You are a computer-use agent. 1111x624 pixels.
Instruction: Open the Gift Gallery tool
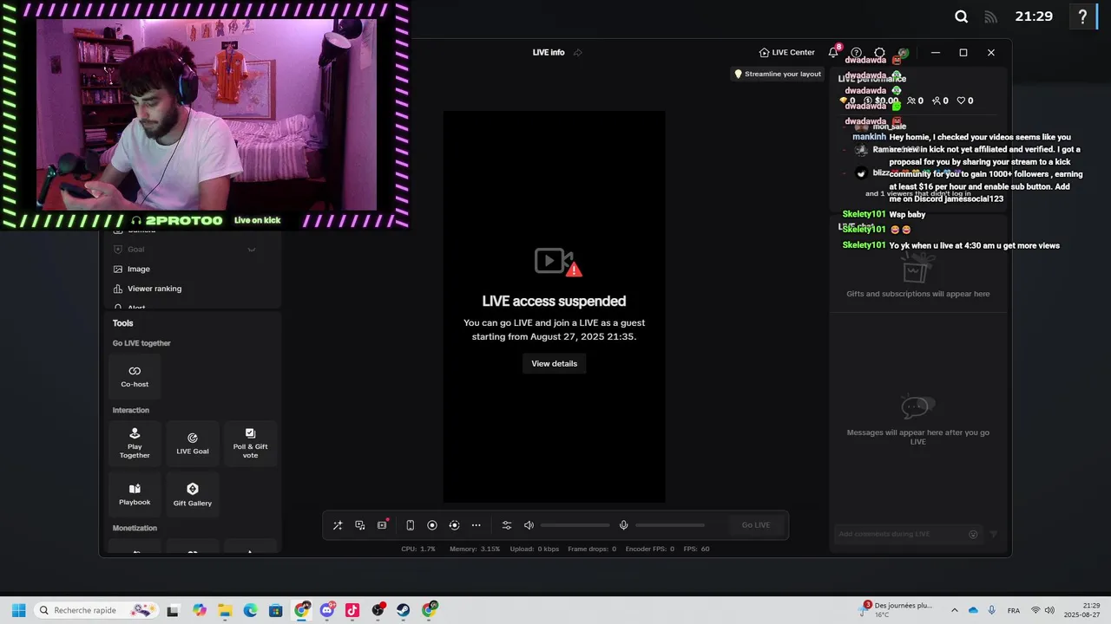click(193, 495)
